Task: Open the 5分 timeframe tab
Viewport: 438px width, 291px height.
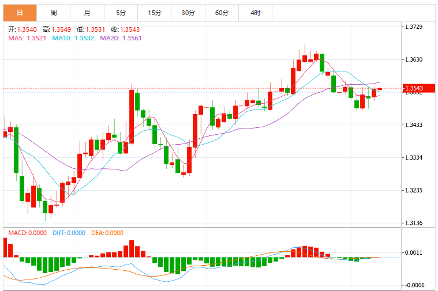Action: pos(121,13)
